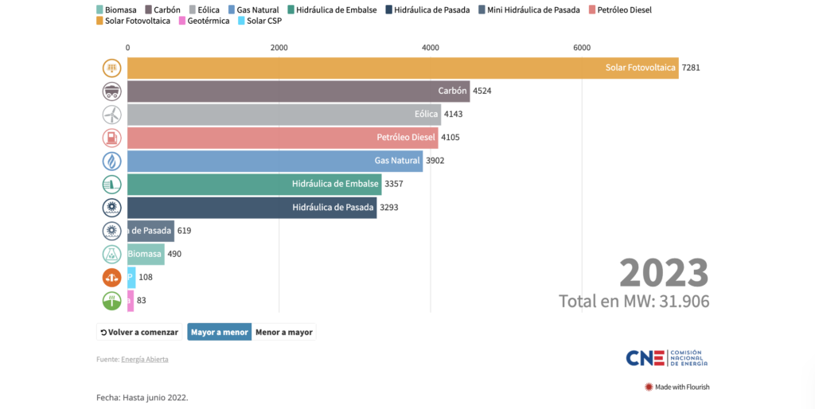Click the fuel pump icon beside Petróleo Diesel
This screenshot has width=815, height=409.
(111, 138)
